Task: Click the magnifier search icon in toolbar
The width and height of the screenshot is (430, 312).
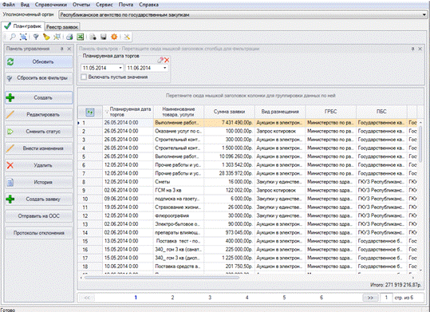Action: click(x=13, y=37)
